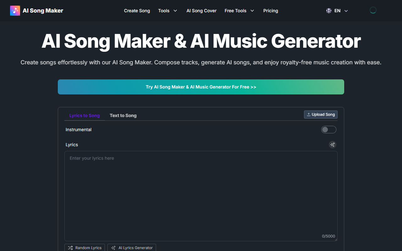Click the subtitle starting with 'Create songs effortlessly'
The height and width of the screenshot is (251, 402).
[x=201, y=62]
